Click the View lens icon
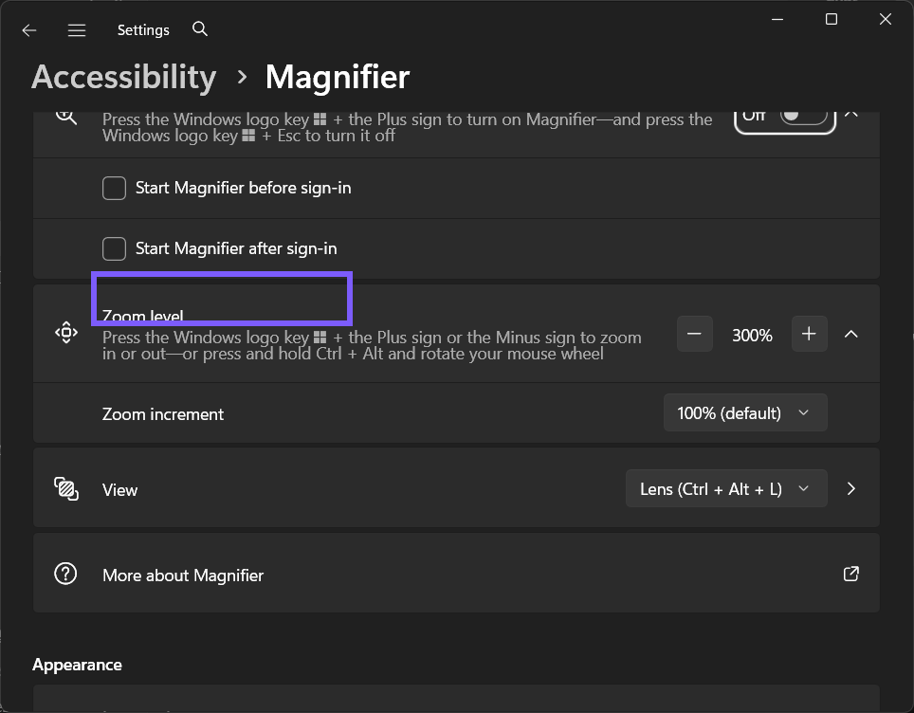The image size is (914, 713). tap(65, 488)
